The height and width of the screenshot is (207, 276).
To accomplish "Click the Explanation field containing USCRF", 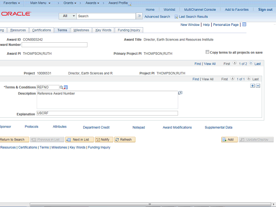I will pos(107,113).
